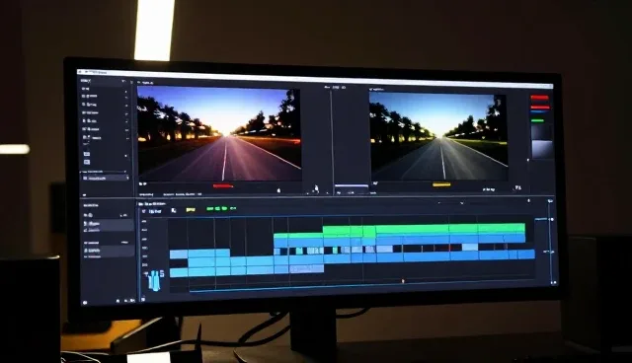Click the lower square thumbnail icon in the left panel
The height and width of the screenshot is (363, 632).
tap(87, 162)
